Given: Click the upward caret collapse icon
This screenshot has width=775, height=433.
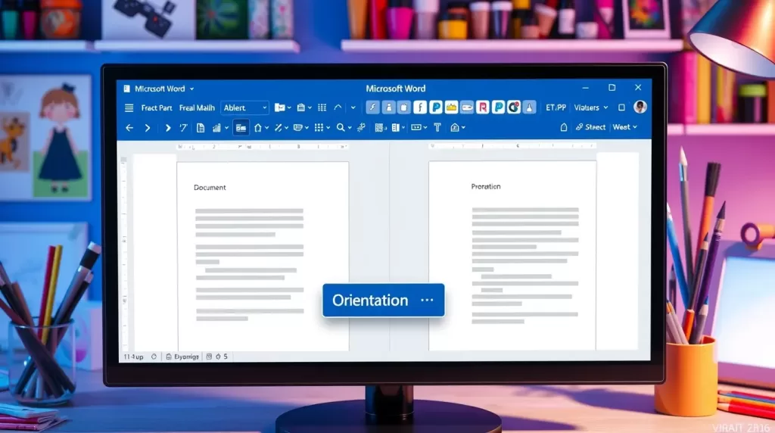Looking at the screenshot, I should tap(338, 107).
